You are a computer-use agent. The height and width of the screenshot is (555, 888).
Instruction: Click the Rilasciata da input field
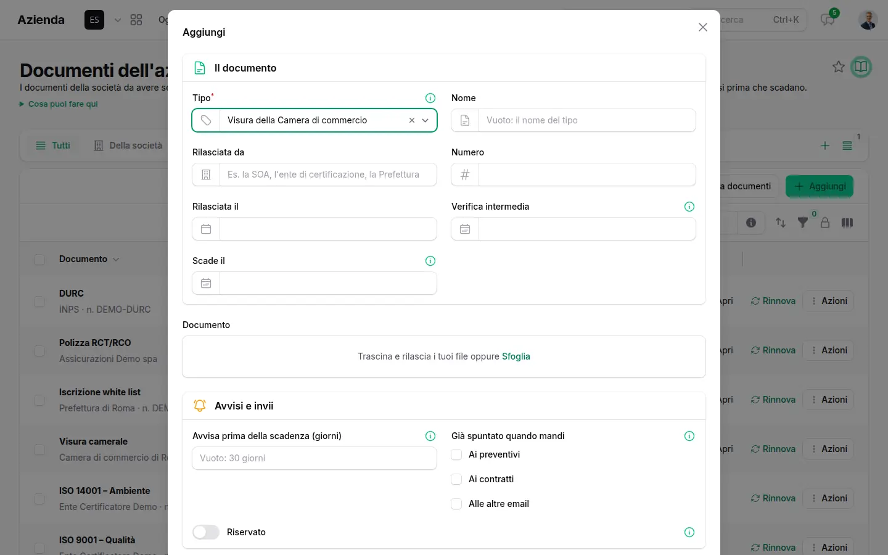(x=328, y=175)
